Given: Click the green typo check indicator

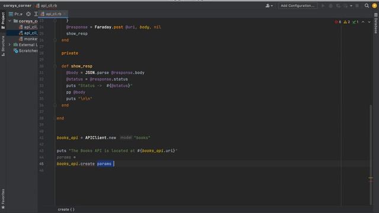Looking at the screenshot, I should click(x=355, y=22).
